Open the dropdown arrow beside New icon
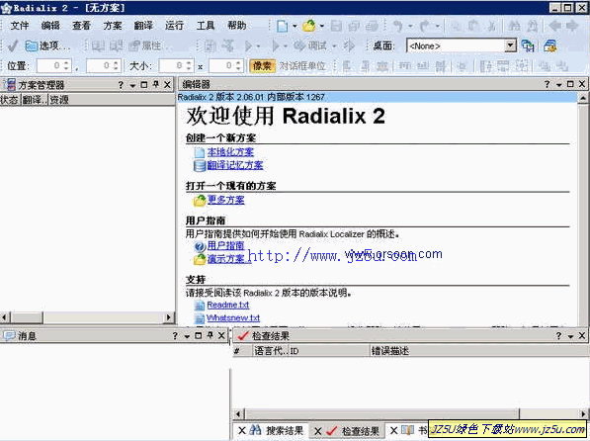Viewport: 590px width, 441px height. click(295, 26)
